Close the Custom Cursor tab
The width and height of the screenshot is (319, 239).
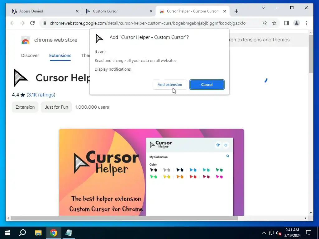point(151,12)
